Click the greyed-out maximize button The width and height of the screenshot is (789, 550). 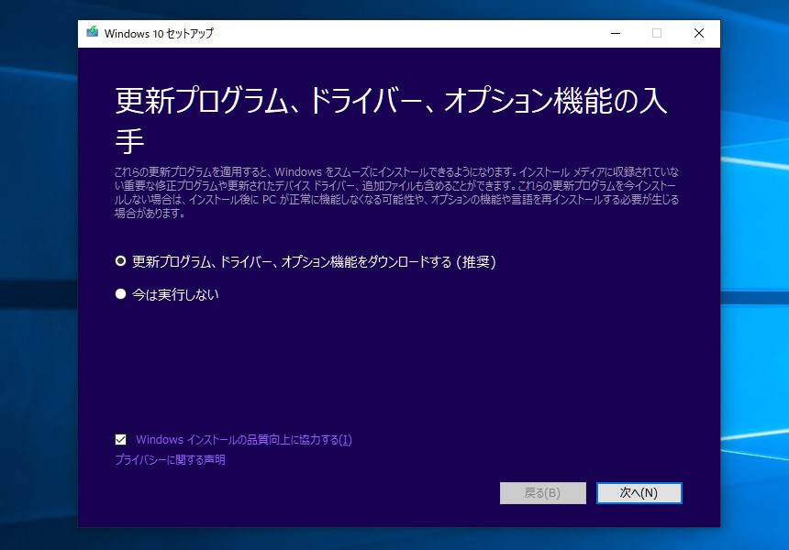point(656,33)
